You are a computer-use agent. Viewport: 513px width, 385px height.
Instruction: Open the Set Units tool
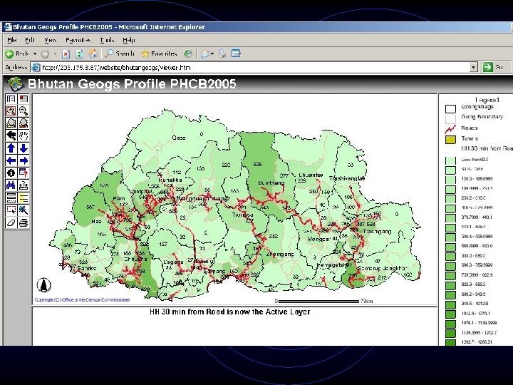pos(11,197)
